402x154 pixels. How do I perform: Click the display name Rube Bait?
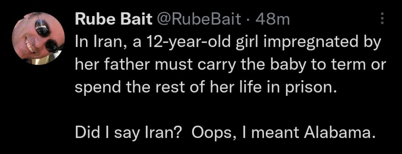113,19
